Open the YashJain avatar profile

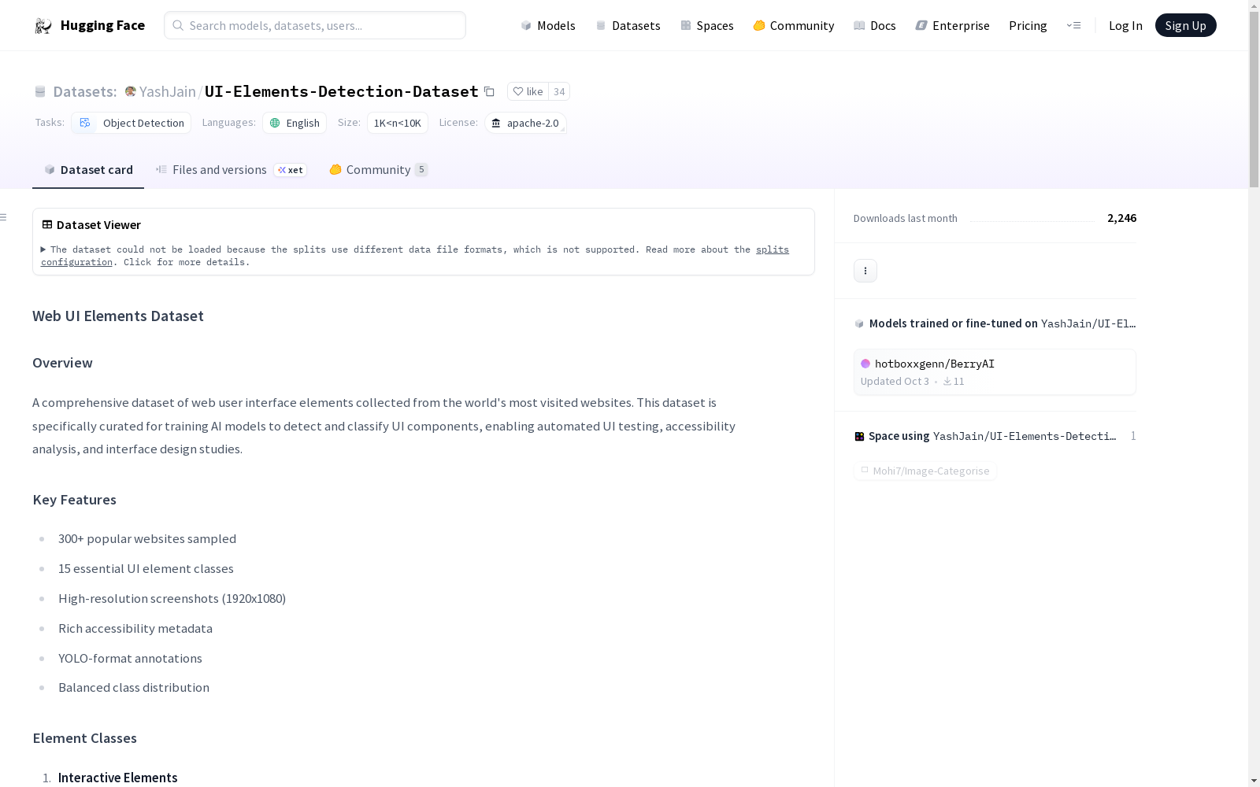(x=131, y=91)
